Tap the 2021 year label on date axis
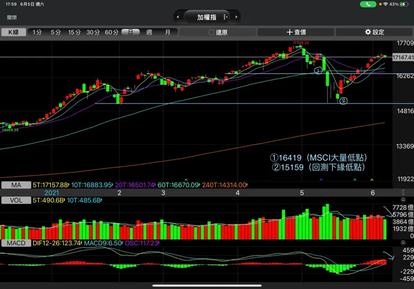Screen dimensions: 414x289 (x=51, y=193)
